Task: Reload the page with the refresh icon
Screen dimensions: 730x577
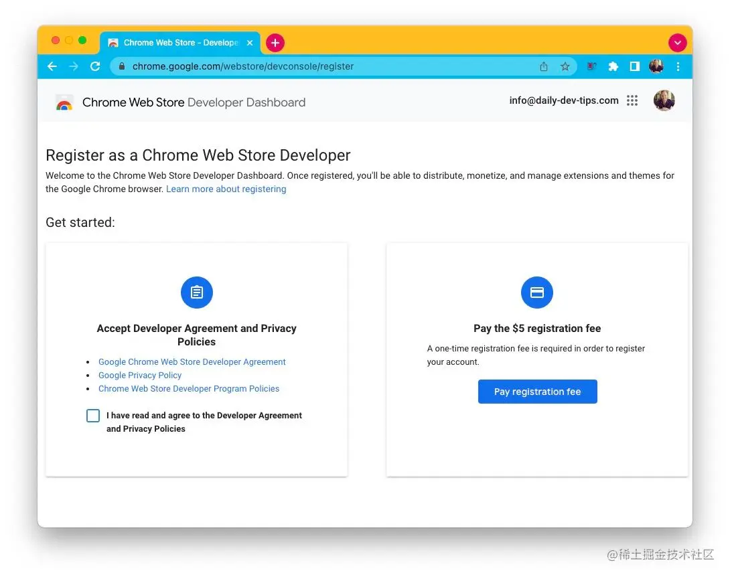Action: (95, 66)
